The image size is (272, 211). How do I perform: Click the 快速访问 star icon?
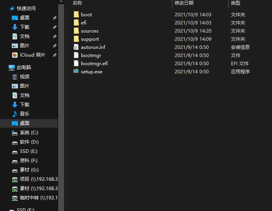(x=11, y=8)
